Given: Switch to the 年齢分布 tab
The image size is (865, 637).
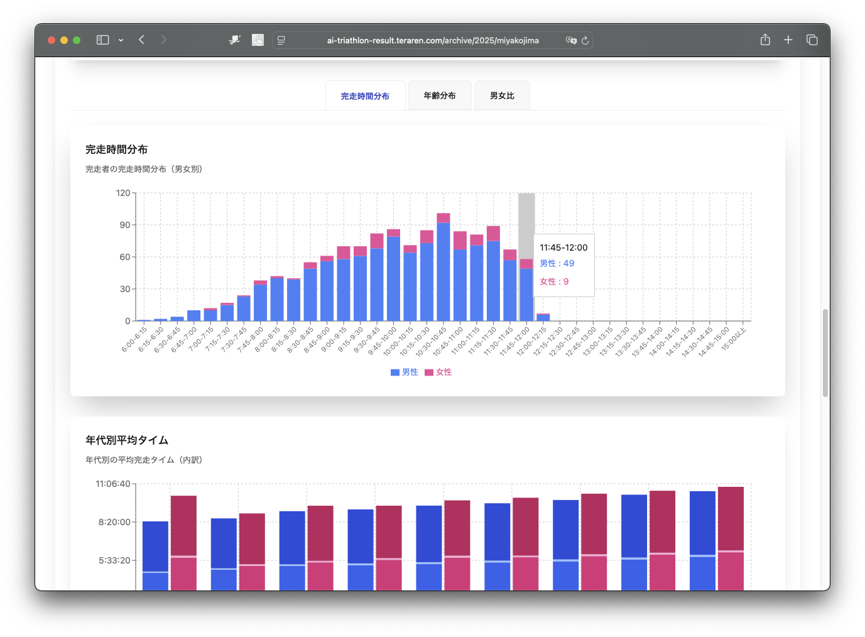Looking at the screenshot, I should [x=440, y=96].
